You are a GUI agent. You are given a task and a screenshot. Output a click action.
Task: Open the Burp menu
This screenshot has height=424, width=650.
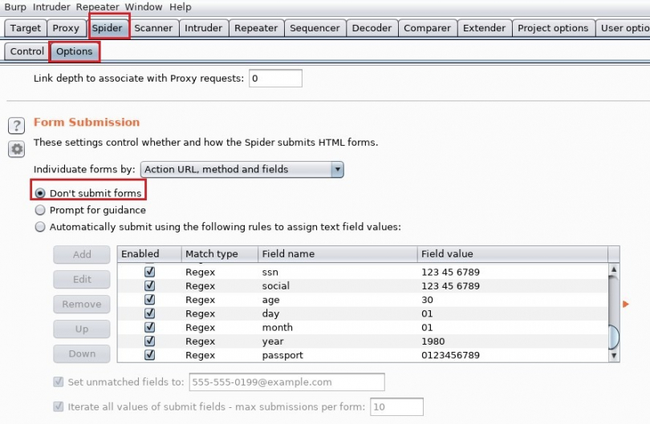pos(15,6)
